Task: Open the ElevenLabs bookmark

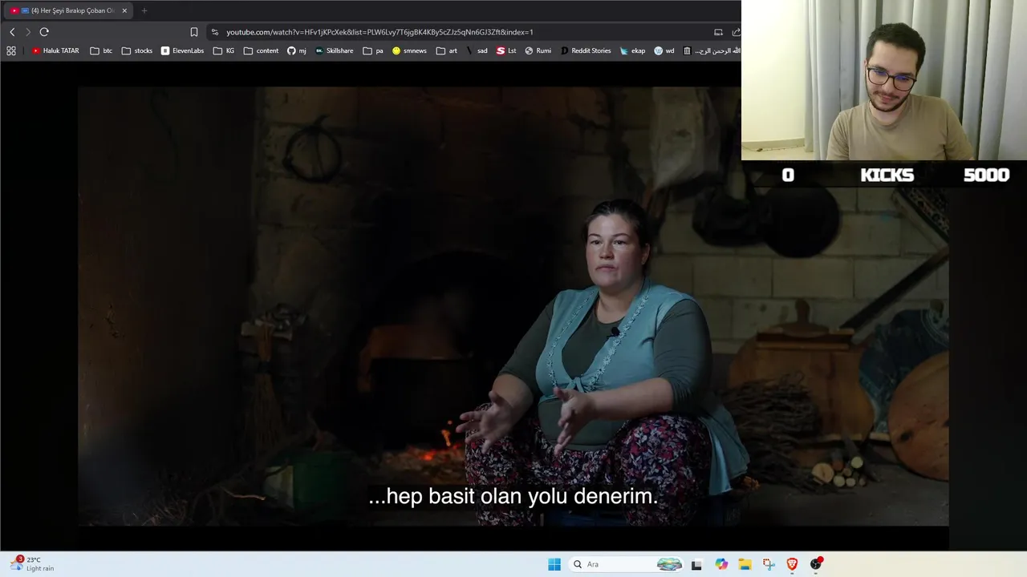Action: click(x=182, y=50)
